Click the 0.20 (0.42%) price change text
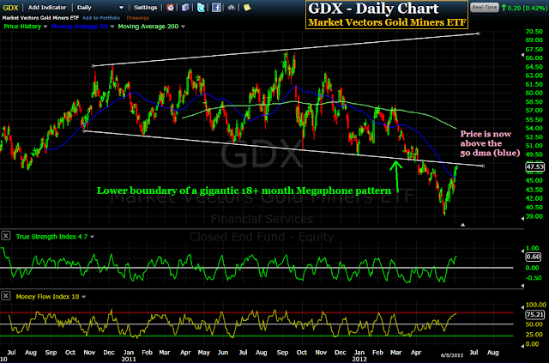549x363 pixels. point(527,8)
